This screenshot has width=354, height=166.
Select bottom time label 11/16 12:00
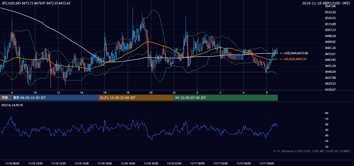(x=58, y=164)
